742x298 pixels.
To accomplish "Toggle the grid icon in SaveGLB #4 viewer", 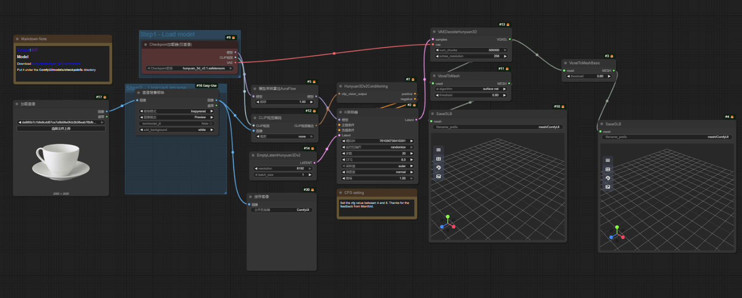I will click(608, 169).
